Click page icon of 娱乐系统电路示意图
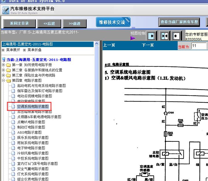This screenshot has height=181, width=208. [x=13, y=137]
